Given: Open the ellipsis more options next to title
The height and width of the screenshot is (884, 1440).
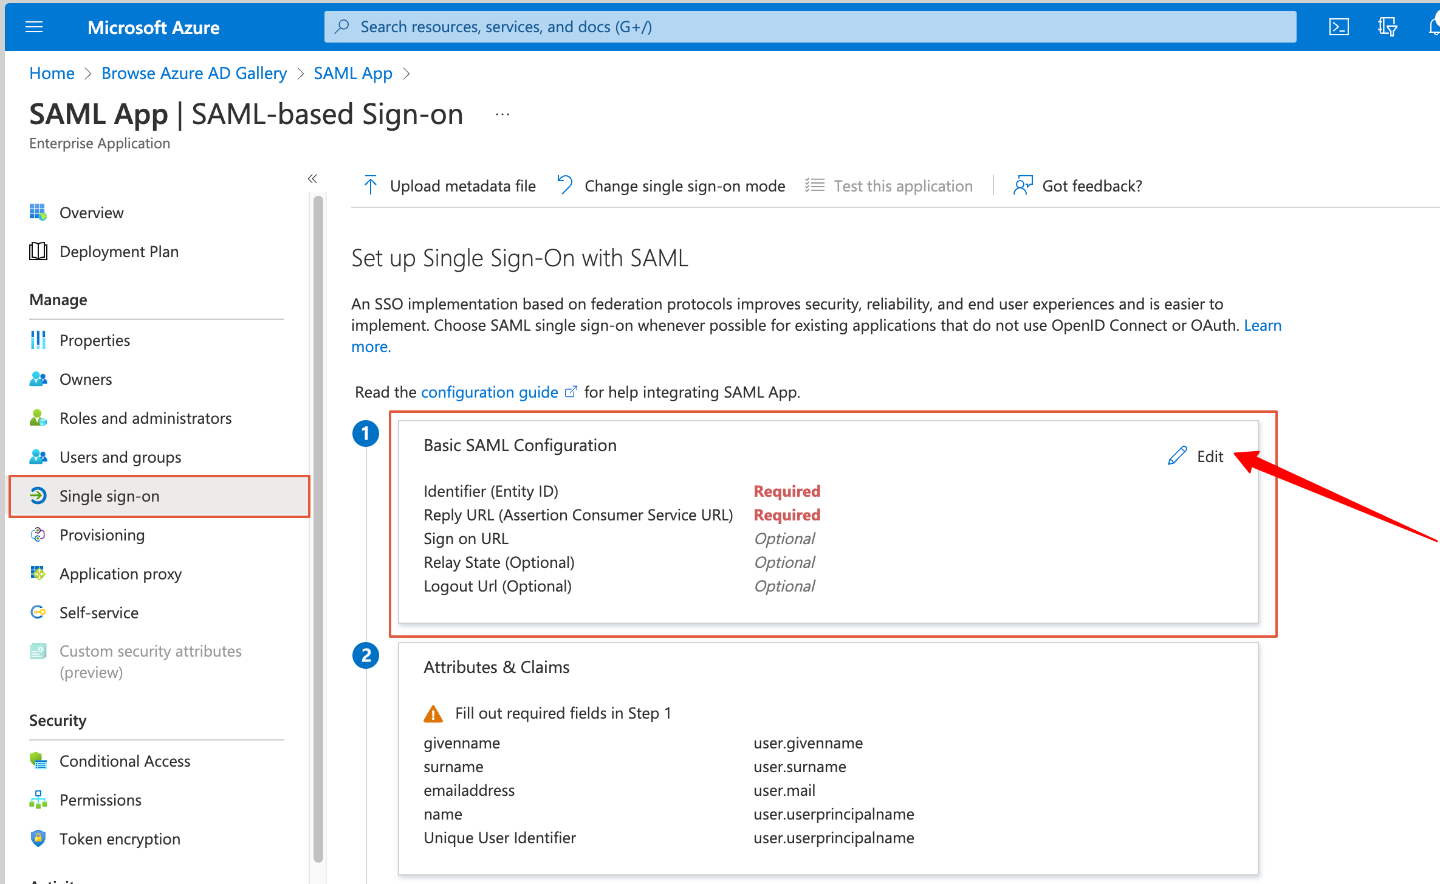Looking at the screenshot, I should (502, 114).
